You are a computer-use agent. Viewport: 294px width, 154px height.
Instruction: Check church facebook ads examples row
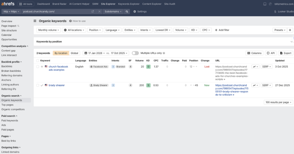click(38, 66)
